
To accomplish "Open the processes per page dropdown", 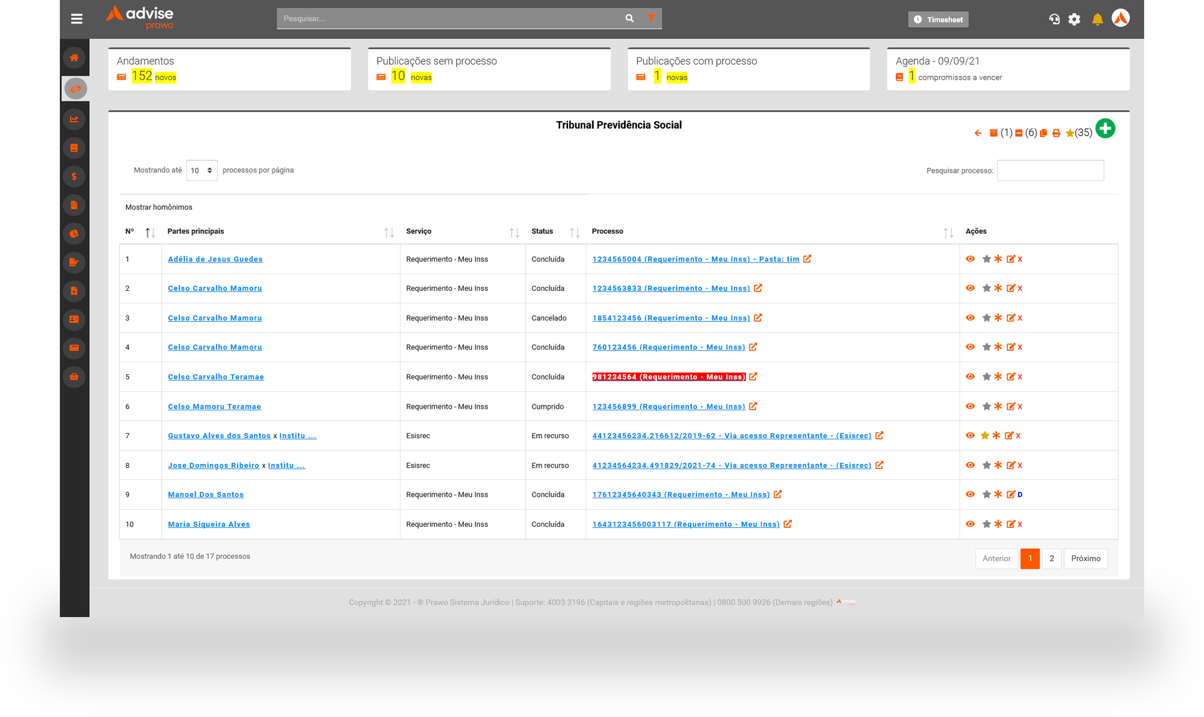I will 202,170.
